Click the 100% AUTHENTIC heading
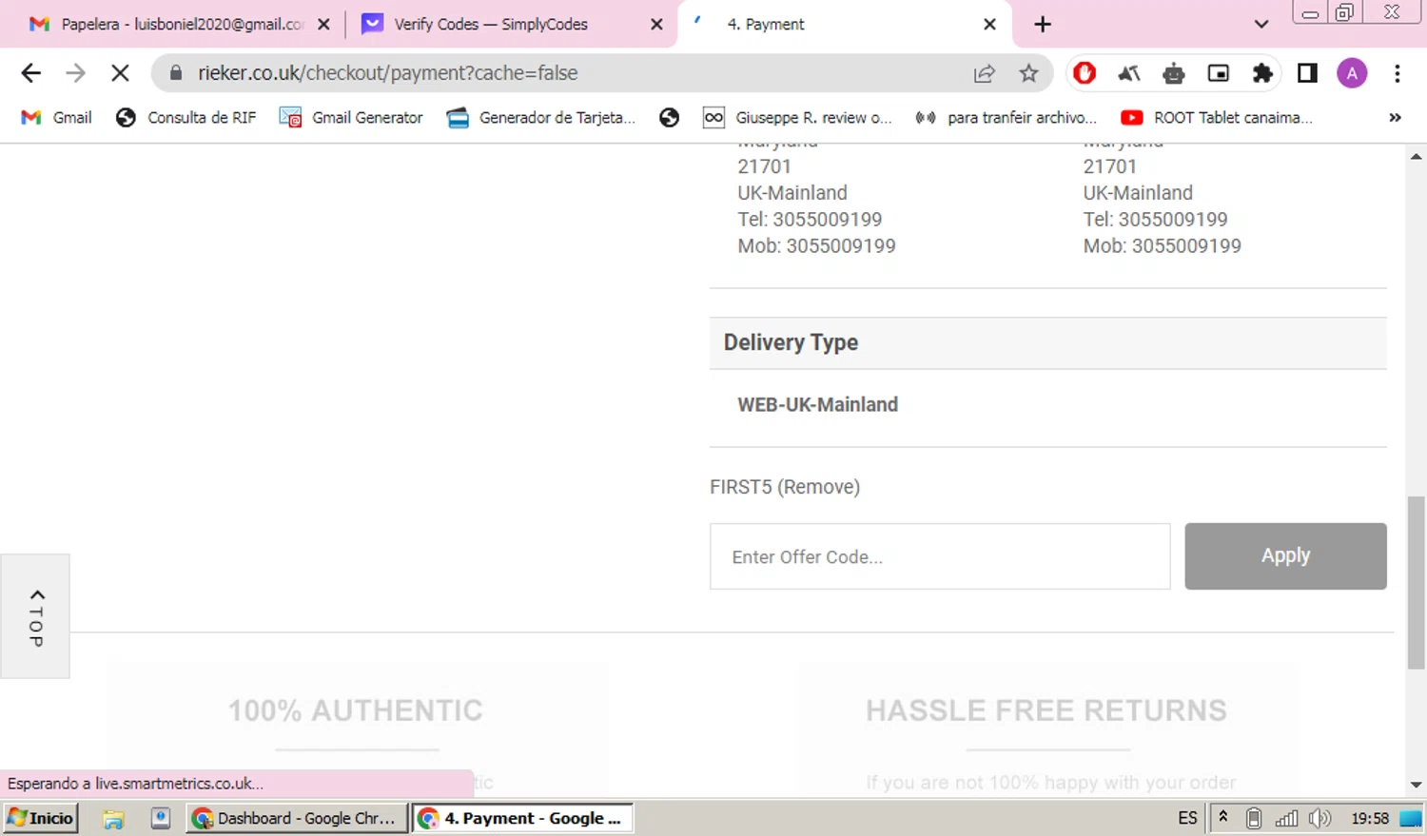Image resolution: width=1427 pixels, height=836 pixels. coord(355,710)
